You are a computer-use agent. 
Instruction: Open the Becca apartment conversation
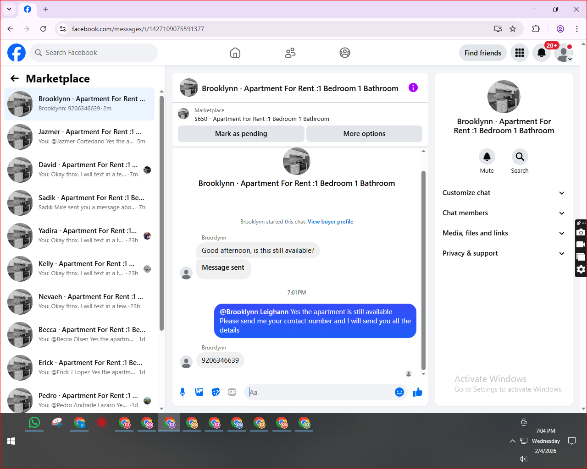pyautogui.click(x=79, y=335)
